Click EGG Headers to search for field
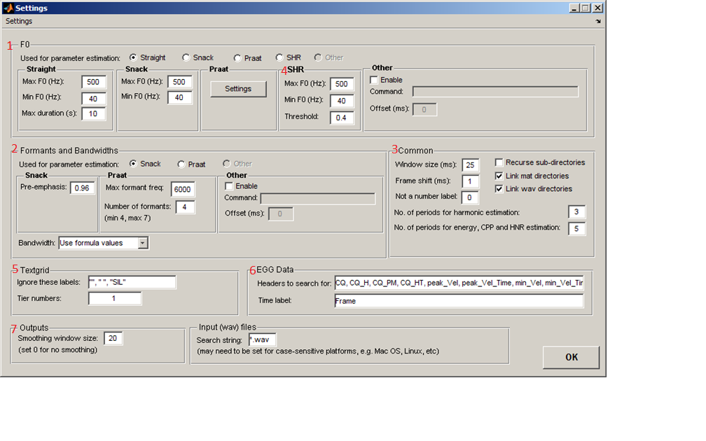 pos(459,283)
